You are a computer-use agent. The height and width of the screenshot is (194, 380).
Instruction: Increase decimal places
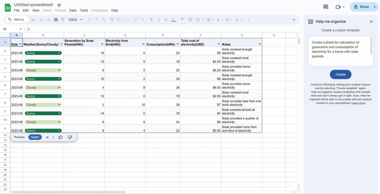(111, 20)
